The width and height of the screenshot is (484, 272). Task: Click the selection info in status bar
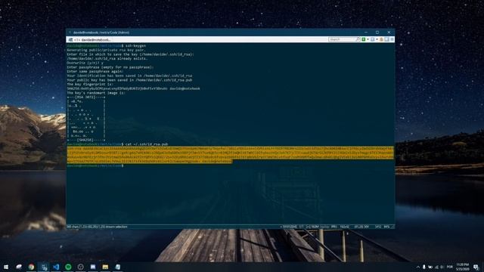[x=98, y=227]
